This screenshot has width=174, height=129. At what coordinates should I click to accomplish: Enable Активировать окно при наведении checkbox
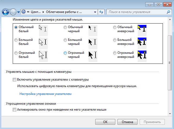click(x=14, y=110)
